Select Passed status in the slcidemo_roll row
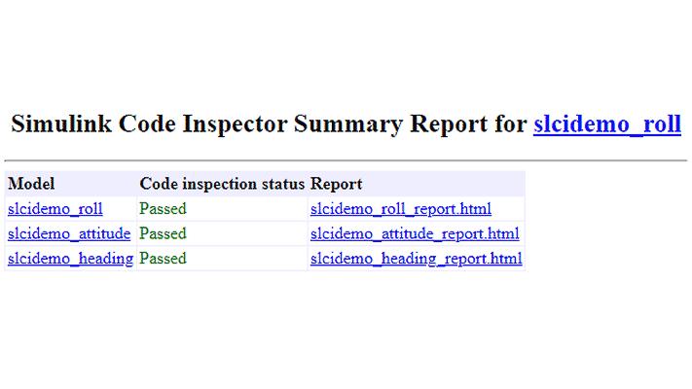This screenshot has height=389, width=692. (x=163, y=209)
